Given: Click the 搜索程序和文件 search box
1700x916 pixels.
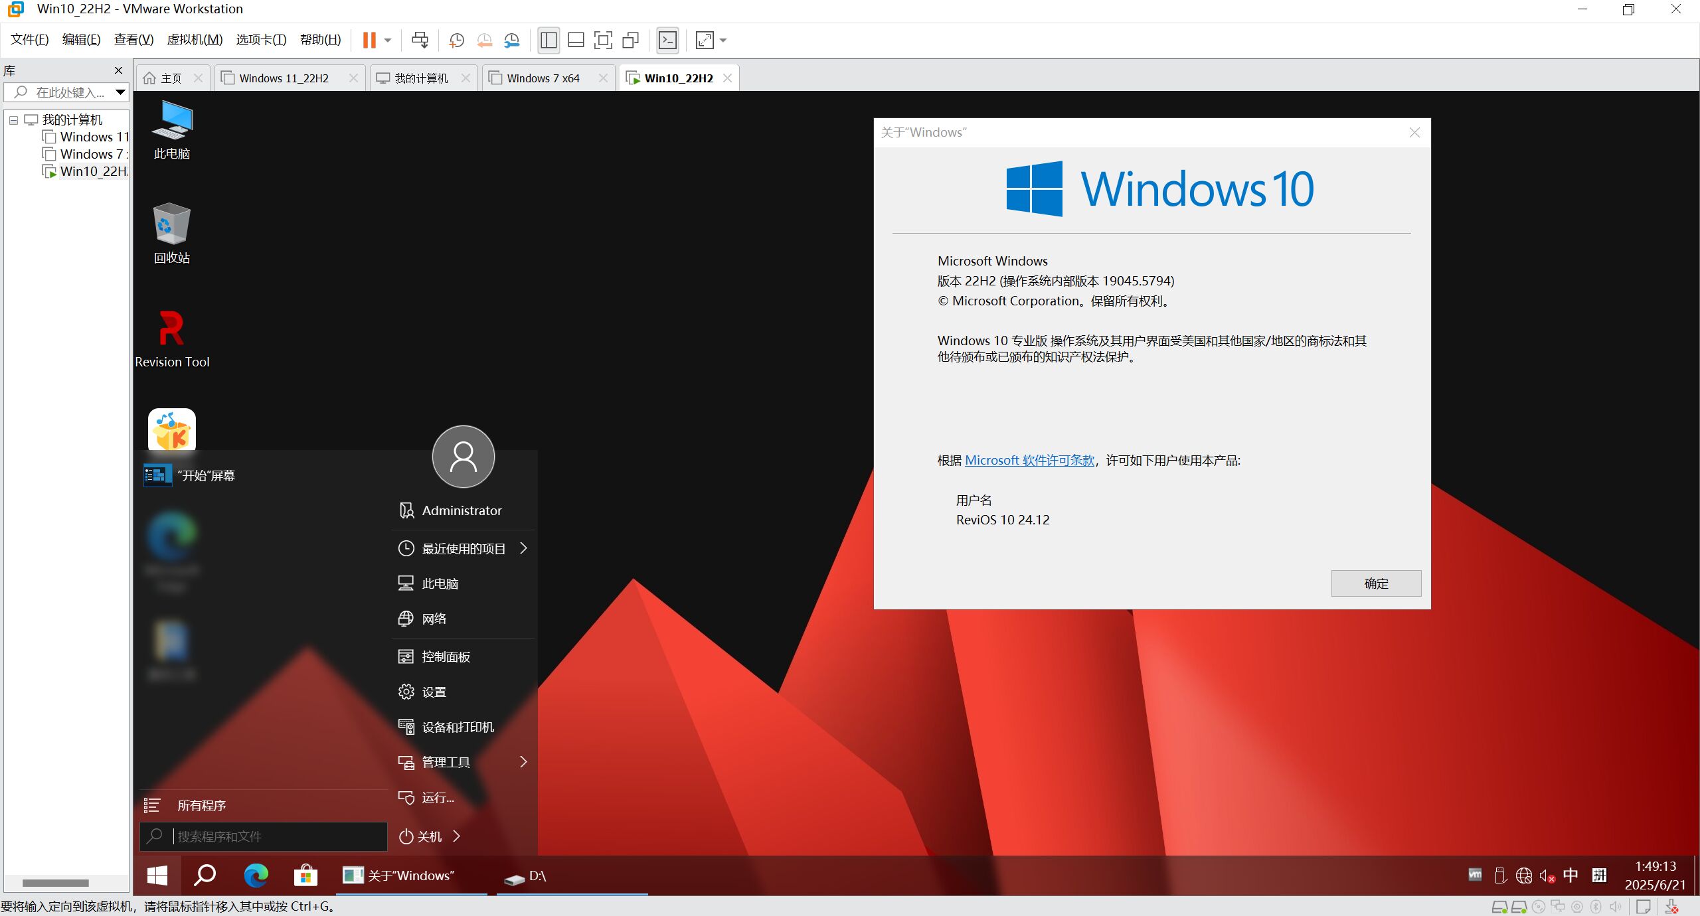Looking at the screenshot, I should point(264,836).
